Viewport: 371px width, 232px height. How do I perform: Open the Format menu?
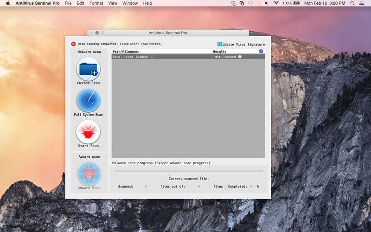coord(96,3)
